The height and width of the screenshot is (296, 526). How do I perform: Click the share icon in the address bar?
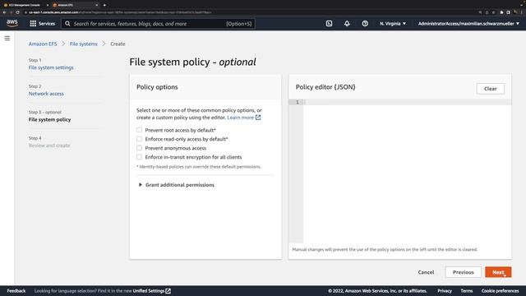pyautogui.click(x=487, y=12)
